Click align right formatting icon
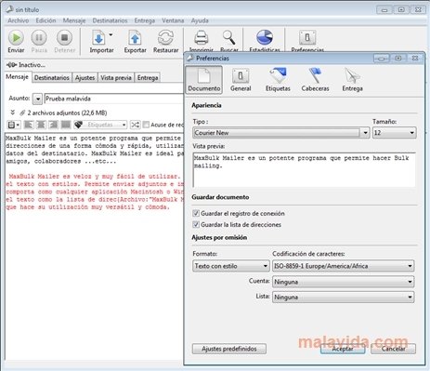 [53, 125]
